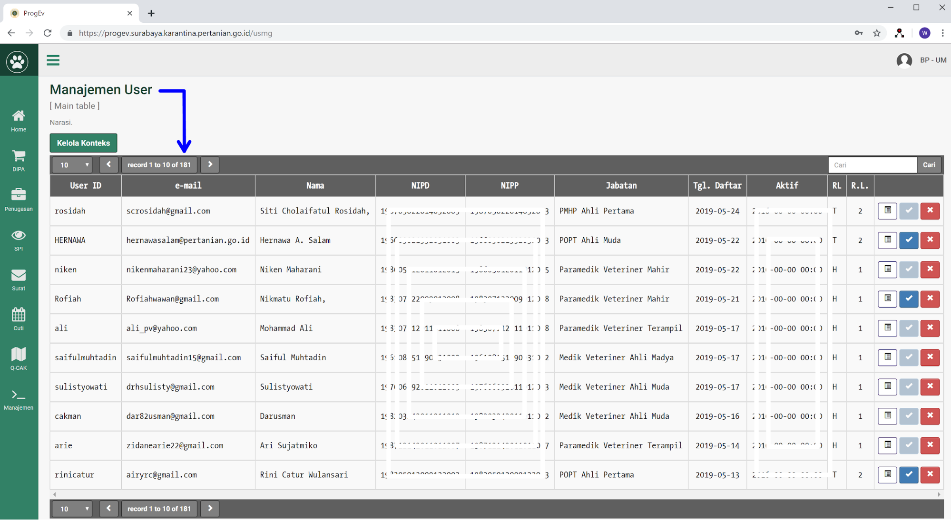Open DIPA shopping cart icon
951x520 pixels.
point(19,161)
